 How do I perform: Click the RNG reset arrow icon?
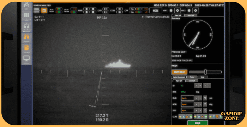click(x=205, y=98)
